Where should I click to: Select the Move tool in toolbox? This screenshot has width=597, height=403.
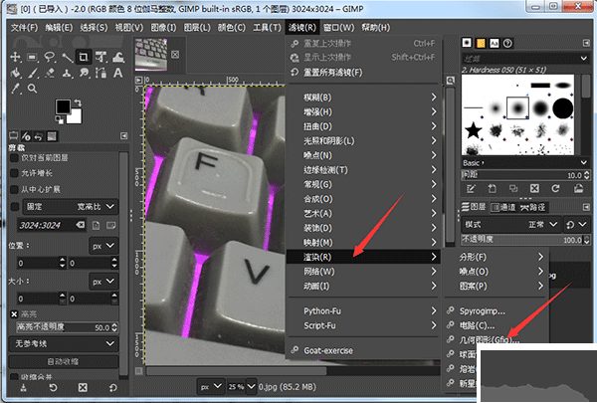(x=15, y=57)
